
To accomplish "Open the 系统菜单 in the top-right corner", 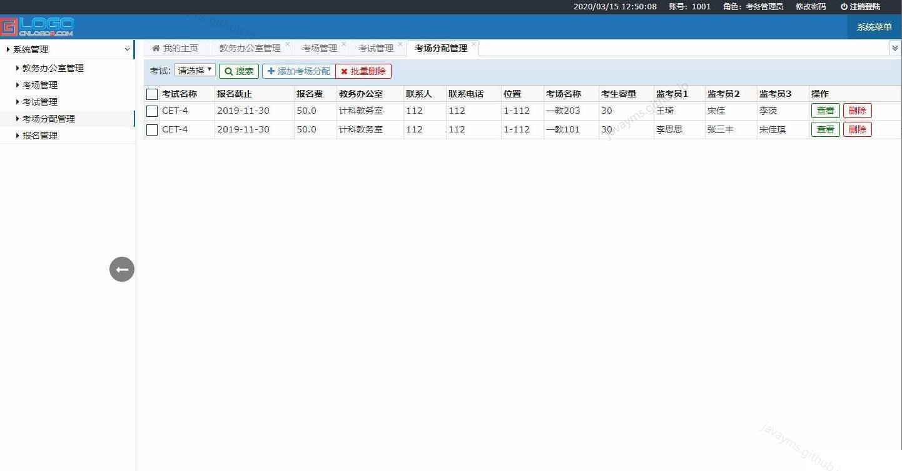I will tap(873, 27).
